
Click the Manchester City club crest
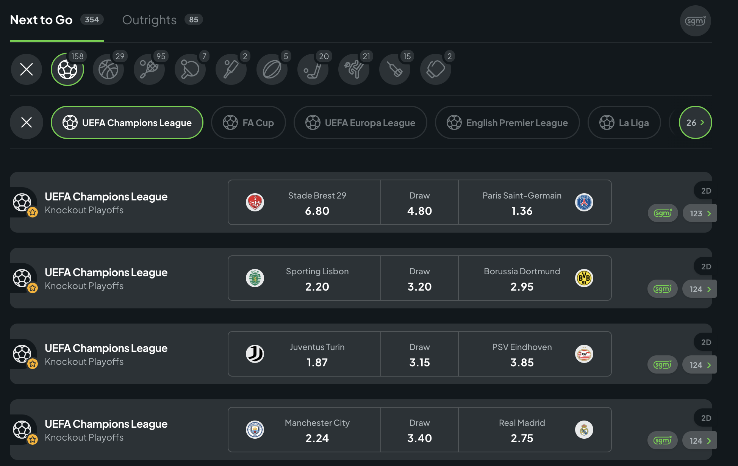[255, 430]
